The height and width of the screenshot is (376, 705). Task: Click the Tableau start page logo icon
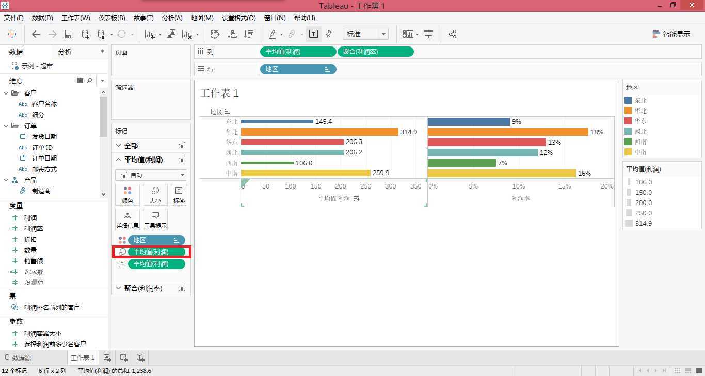12,34
